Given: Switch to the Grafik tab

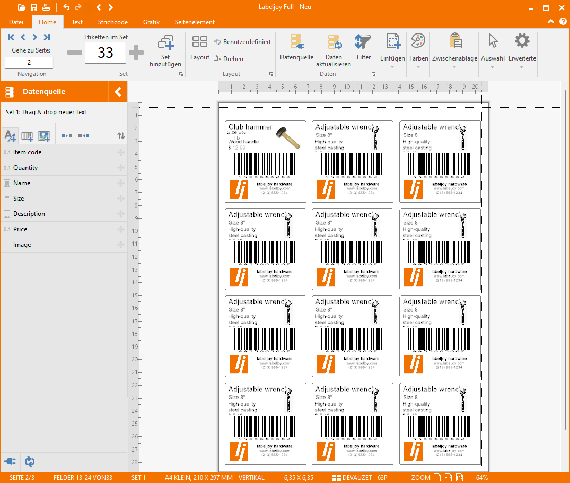Looking at the screenshot, I should pyautogui.click(x=151, y=22).
